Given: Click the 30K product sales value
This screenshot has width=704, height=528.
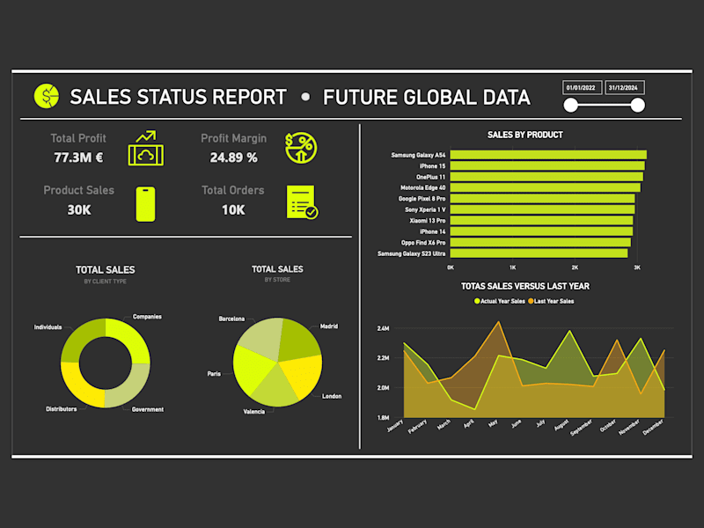Looking at the screenshot, I should pos(79,209).
